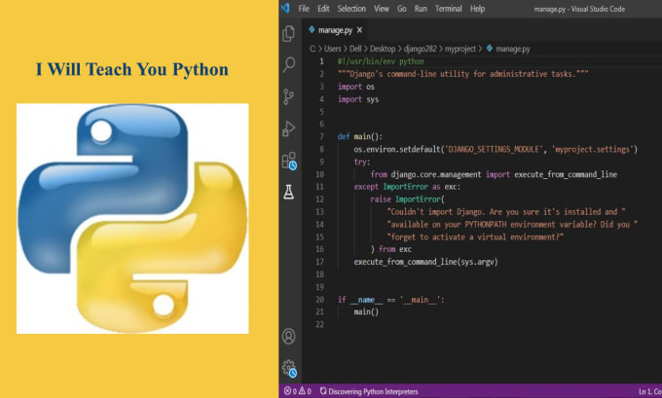Open the Edit menu

click(323, 9)
